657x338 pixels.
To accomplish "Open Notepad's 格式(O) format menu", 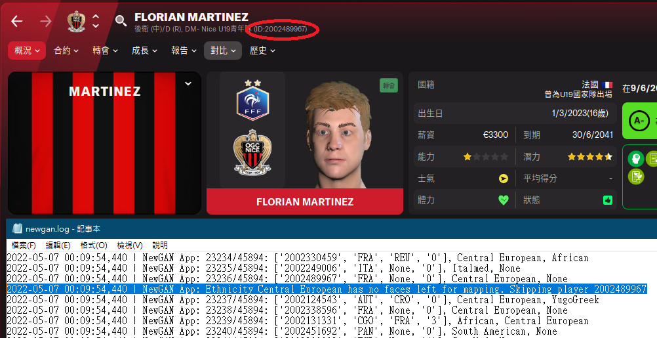I will click(94, 245).
